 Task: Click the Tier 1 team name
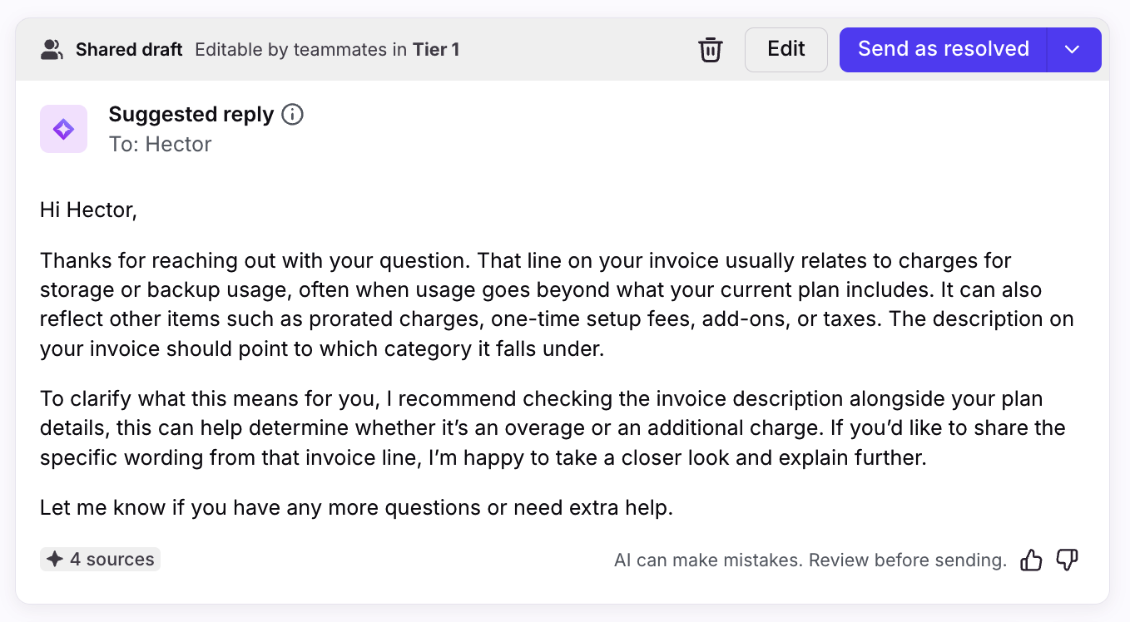pos(436,50)
